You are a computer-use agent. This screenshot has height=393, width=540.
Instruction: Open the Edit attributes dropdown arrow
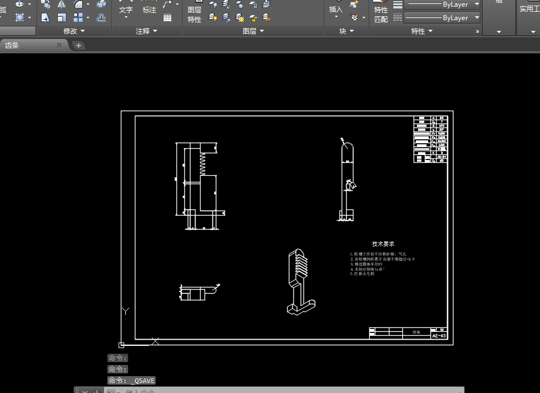(x=364, y=17)
